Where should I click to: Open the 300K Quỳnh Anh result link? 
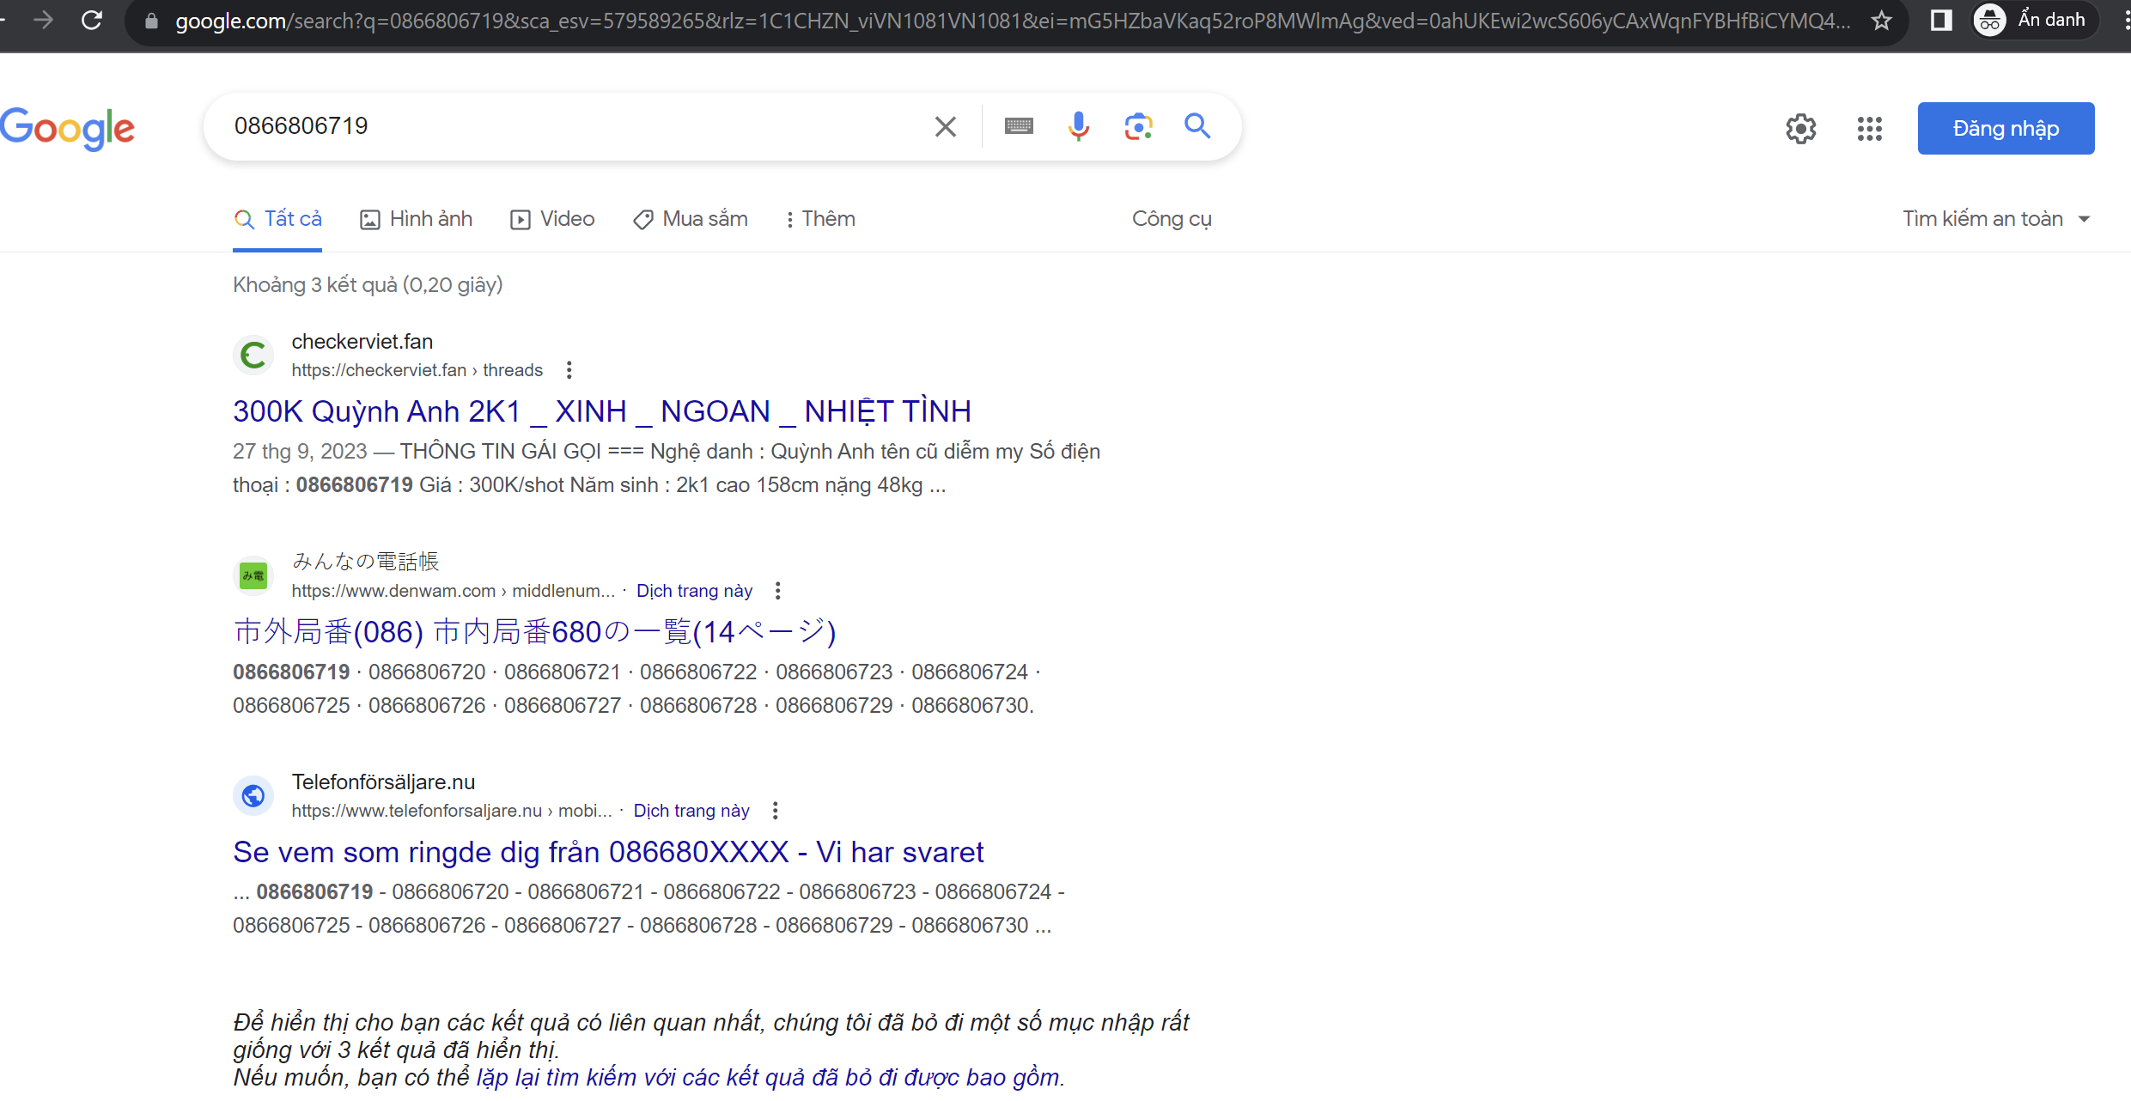coord(601,411)
